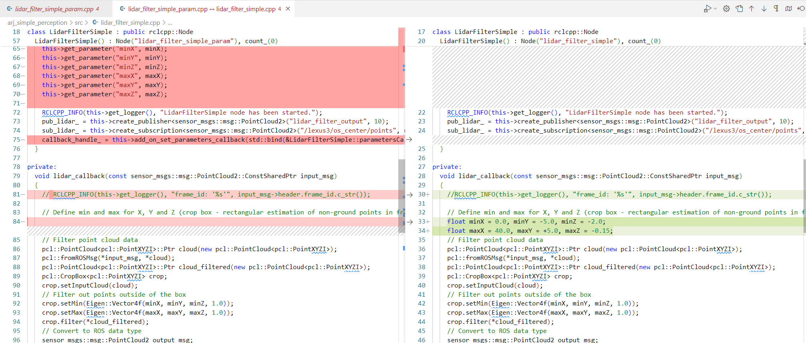Click "crop.setMax" line in right pane
This screenshot has height=343, width=806.
pos(543,313)
